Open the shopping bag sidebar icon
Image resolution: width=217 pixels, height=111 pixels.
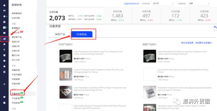(x=4, y=66)
